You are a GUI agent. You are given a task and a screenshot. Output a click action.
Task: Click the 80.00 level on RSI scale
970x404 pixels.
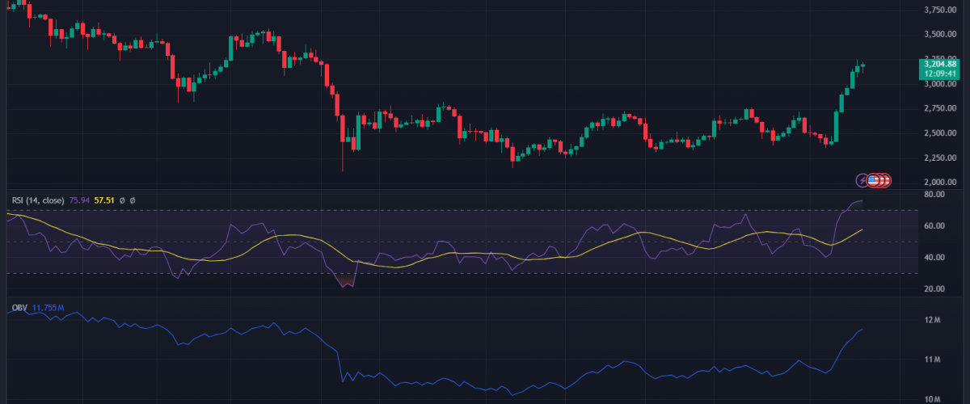coord(934,195)
